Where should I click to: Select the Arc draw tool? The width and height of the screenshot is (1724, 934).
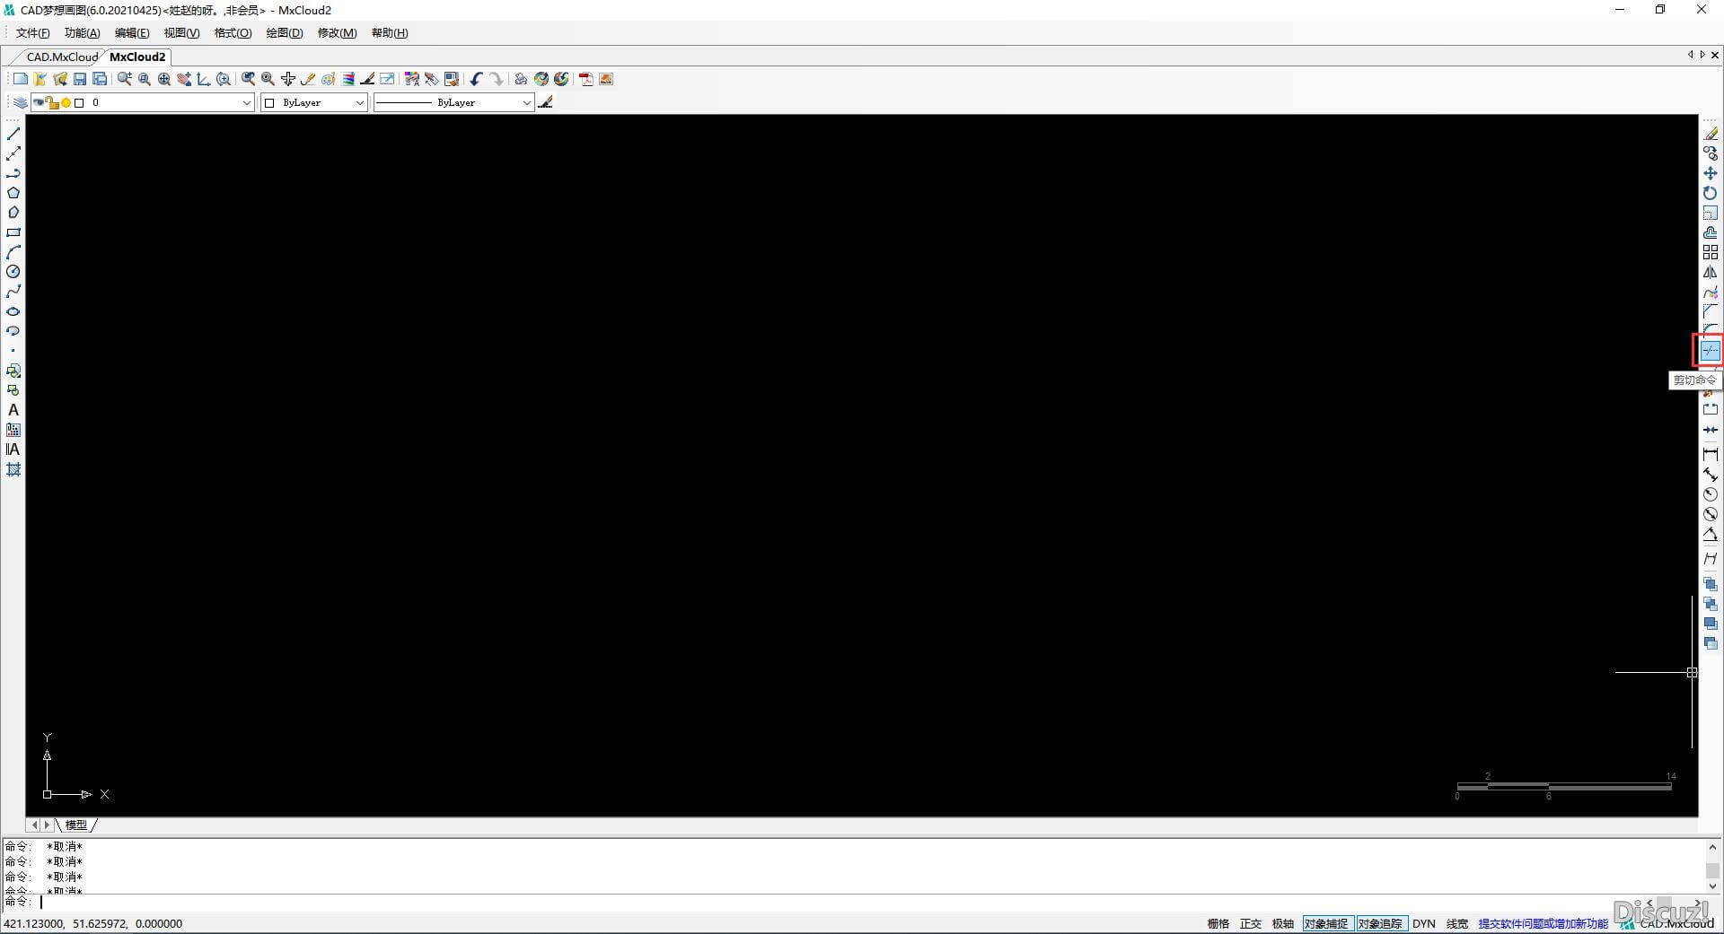(13, 252)
